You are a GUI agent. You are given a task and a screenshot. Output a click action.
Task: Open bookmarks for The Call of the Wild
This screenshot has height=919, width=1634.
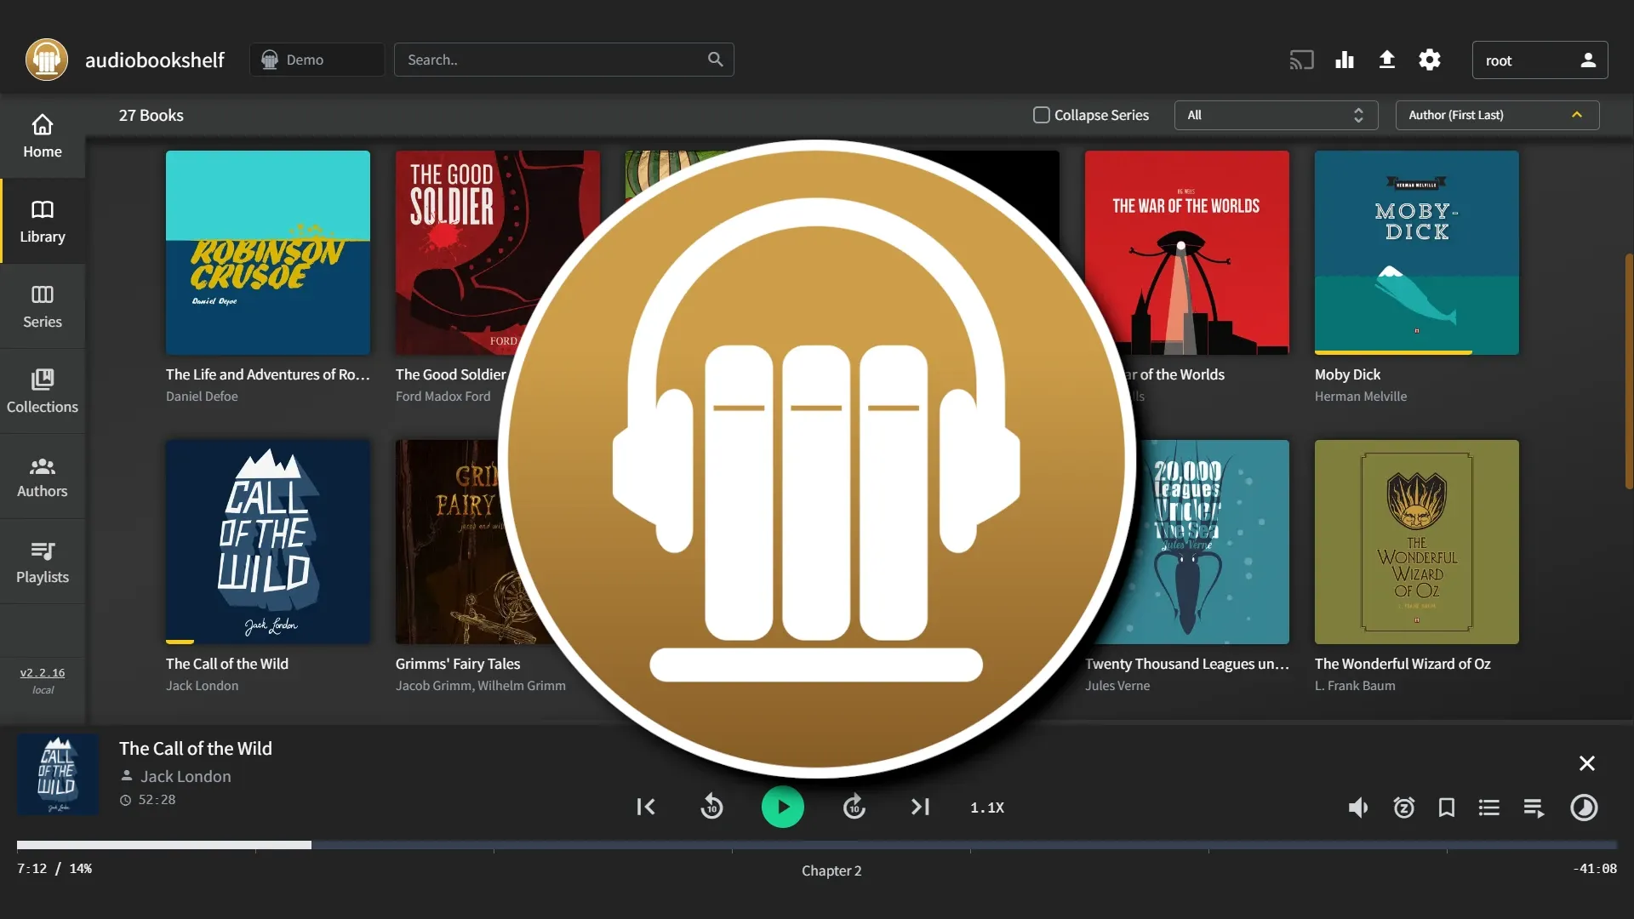(x=1446, y=808)
